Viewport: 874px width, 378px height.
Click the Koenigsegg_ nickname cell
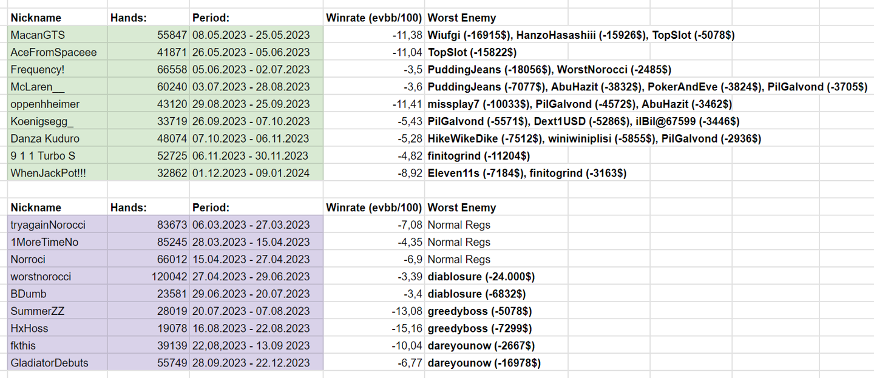[x=42, y=121]
